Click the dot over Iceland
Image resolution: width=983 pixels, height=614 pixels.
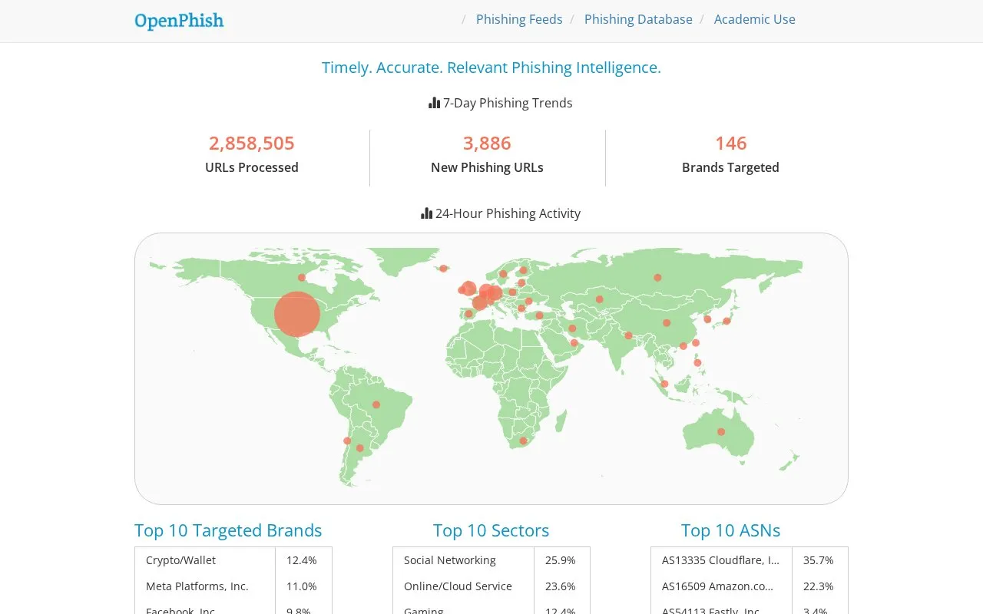coord(443,269)
